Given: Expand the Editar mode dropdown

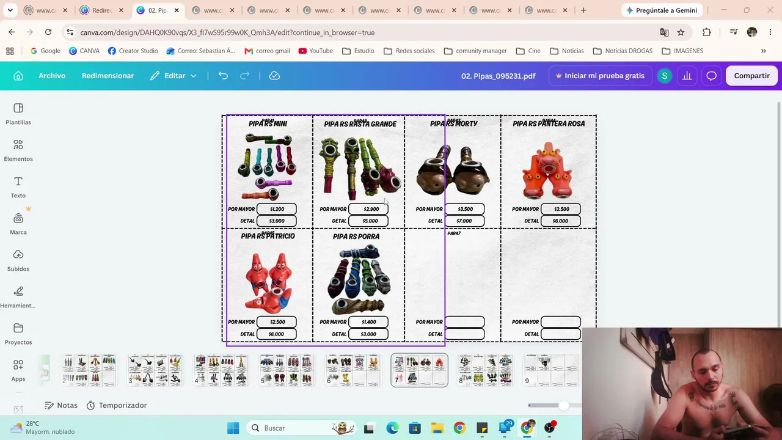Looking at the screenshot, I should click(x=174, y=76).
